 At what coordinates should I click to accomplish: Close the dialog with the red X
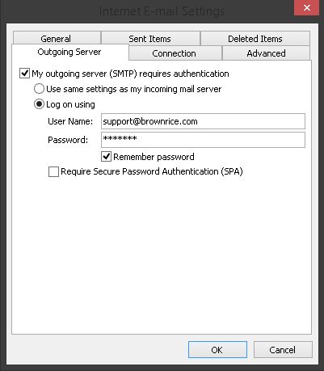(x=306, y=8)
